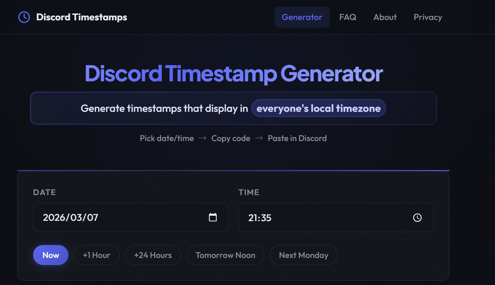The width and height of the screenshot is (495, 285).
Task: Open the FAQ page
Action: pyautogui.click(x=348, y=17)
